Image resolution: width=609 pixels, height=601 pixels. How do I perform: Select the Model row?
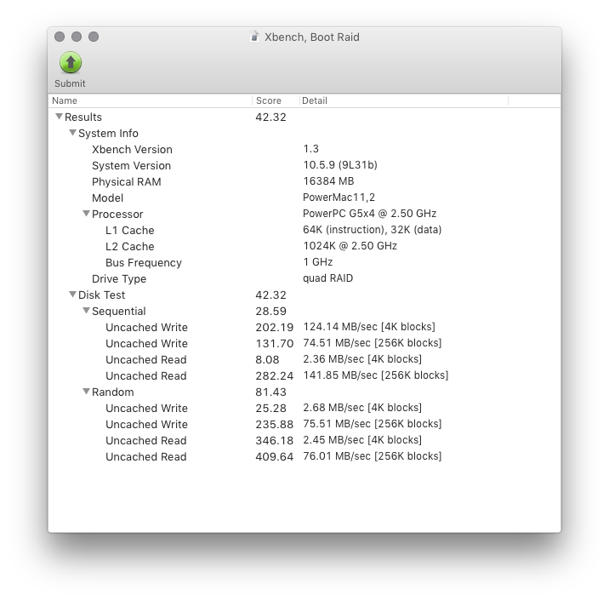(304, 197)
